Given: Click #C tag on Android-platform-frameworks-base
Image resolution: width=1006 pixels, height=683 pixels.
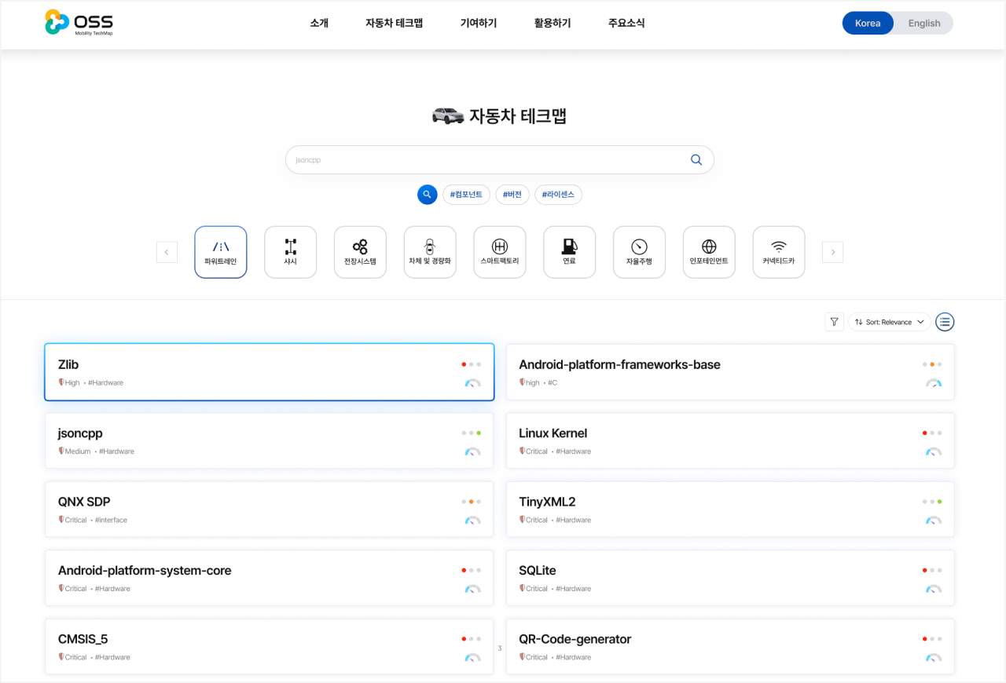Looking at the screenshot, I should point(553,383).
